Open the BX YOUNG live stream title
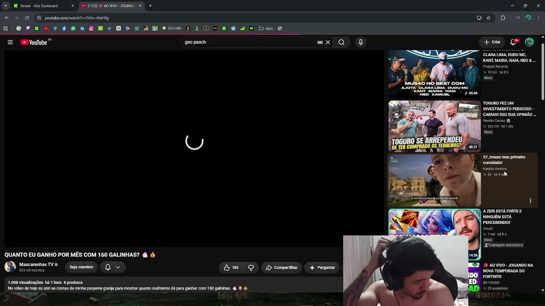The image size is (545, 306). coord(508,271)
